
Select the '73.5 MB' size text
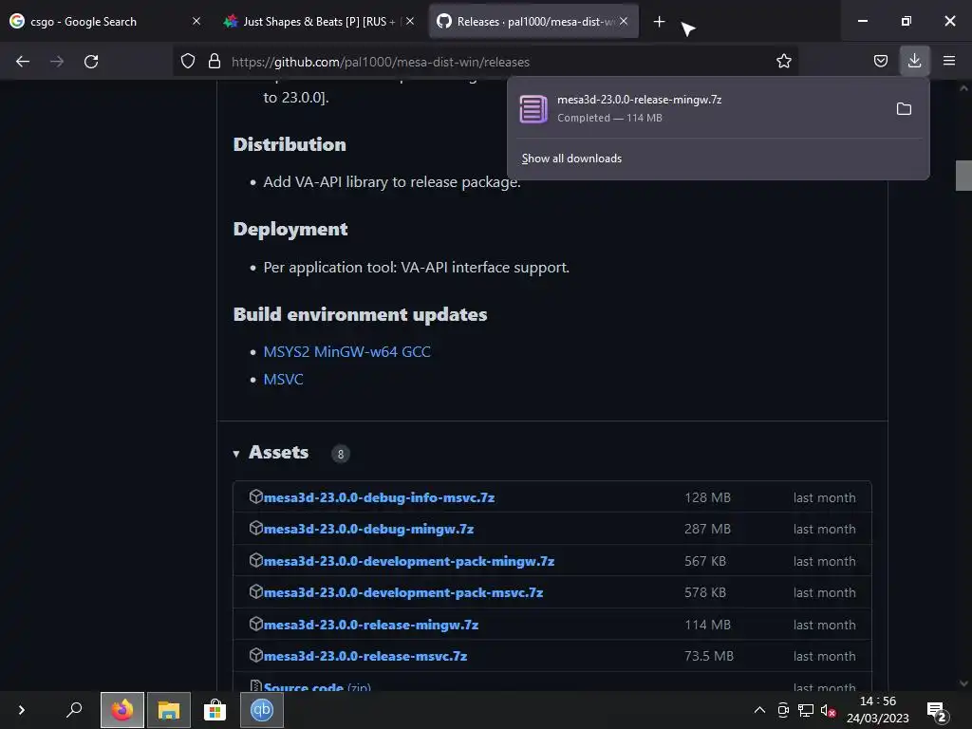click(708, 657)
